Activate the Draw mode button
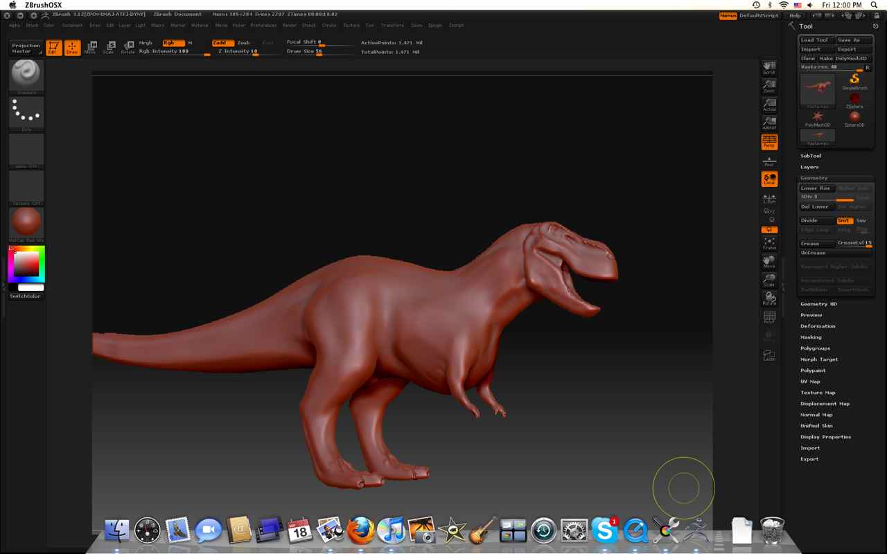The image size is (887, 554). 72,48
